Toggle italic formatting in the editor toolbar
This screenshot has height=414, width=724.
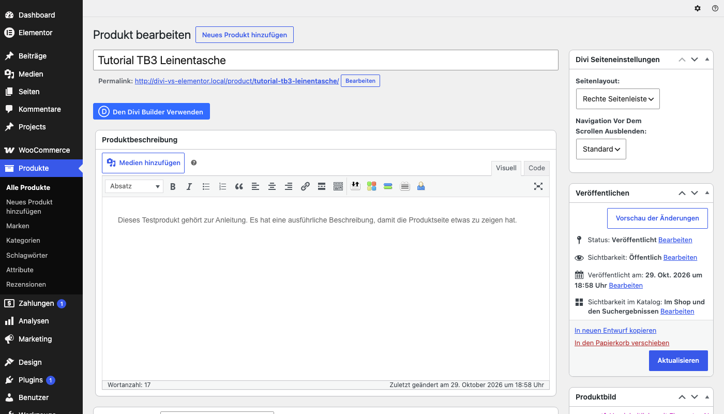tap(189, 186)
